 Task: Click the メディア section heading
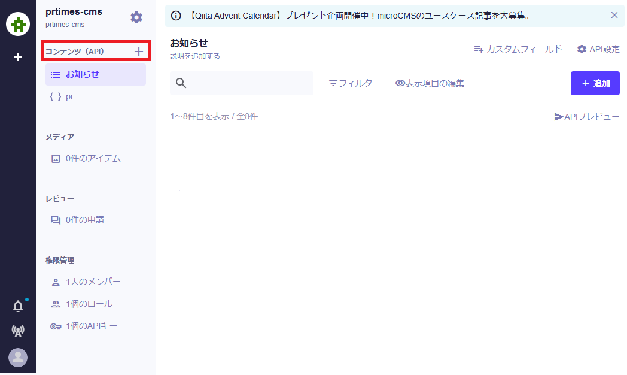[60, 137]
